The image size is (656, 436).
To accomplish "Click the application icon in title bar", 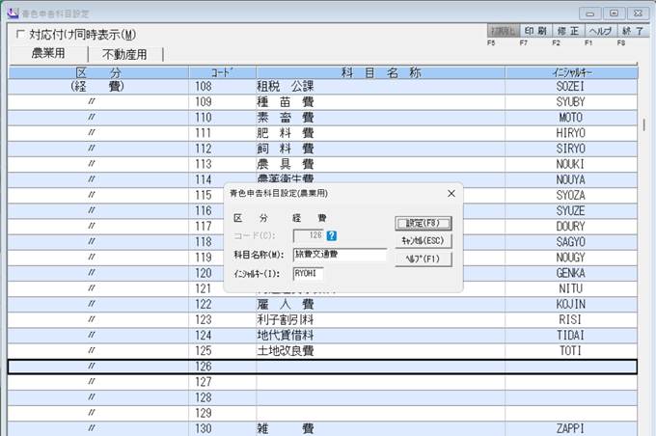I will coord(13,14).
